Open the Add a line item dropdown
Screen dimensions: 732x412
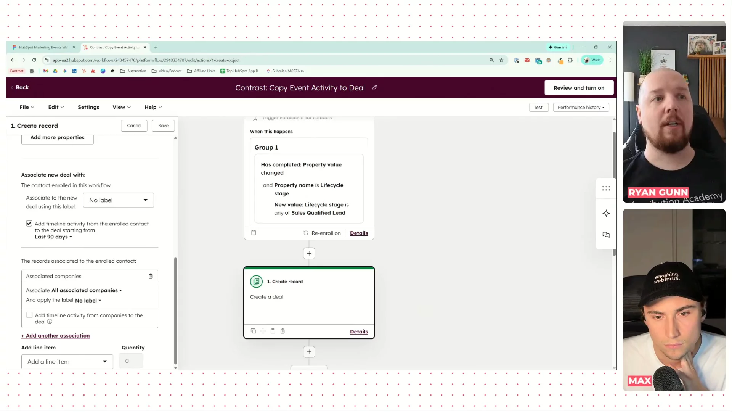click(x=67, y=362)
